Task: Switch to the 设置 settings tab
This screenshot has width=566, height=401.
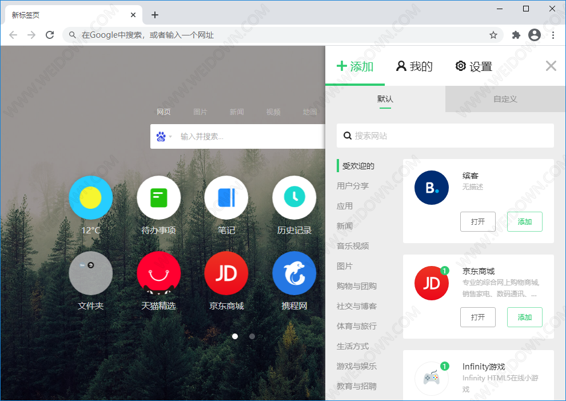Action: 473,66
